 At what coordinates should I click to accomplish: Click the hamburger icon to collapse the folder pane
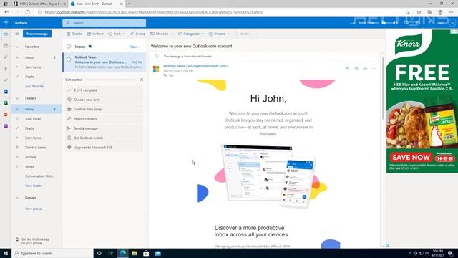coord(17,34)
